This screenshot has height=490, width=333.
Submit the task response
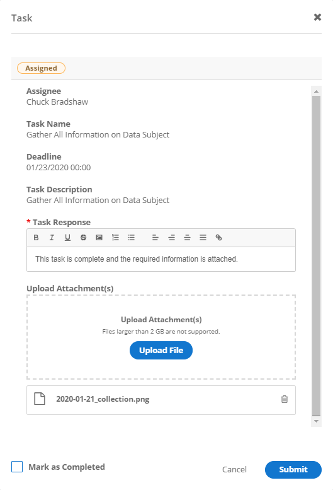[x=293, y=469]
